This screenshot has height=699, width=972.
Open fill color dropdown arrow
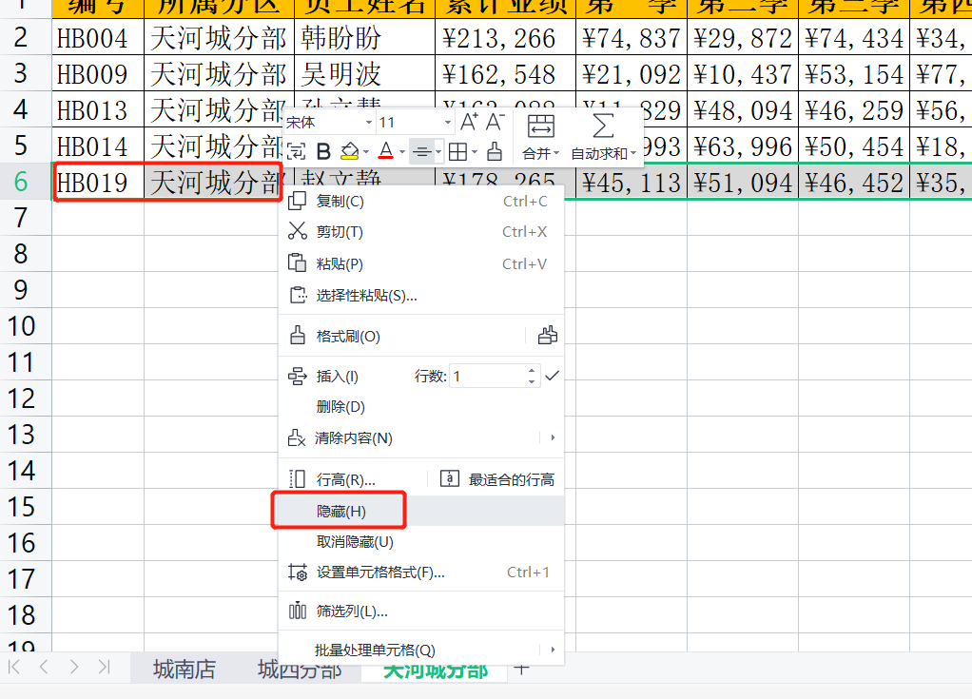pos(366,152)
